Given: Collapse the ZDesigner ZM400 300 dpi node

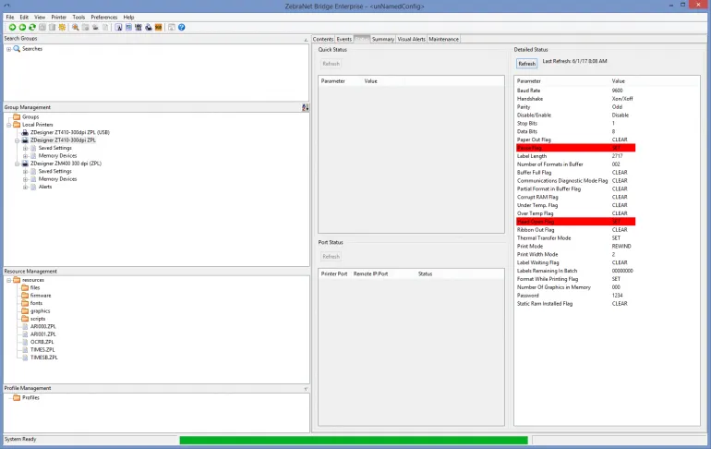Looking at the screenshot, I should pos(18,164).
